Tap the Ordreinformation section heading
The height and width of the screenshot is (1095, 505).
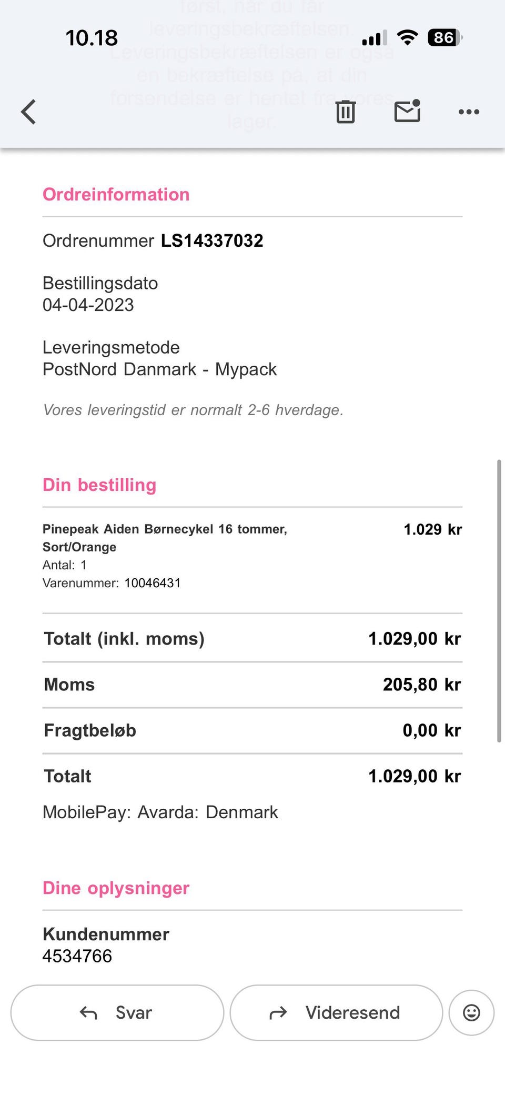tap(116, 194)
